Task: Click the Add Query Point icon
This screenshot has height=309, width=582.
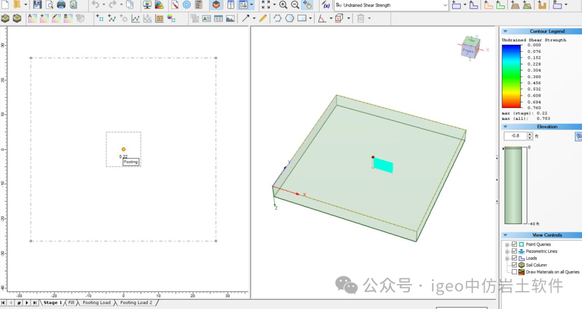Action: point(100,18)
